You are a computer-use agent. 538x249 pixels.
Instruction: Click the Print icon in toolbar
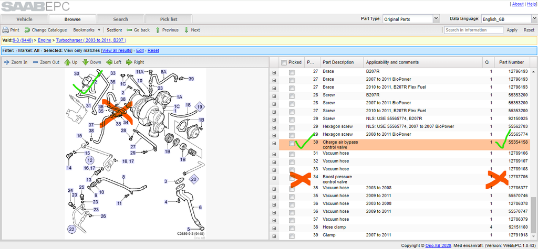click(5, 30)
